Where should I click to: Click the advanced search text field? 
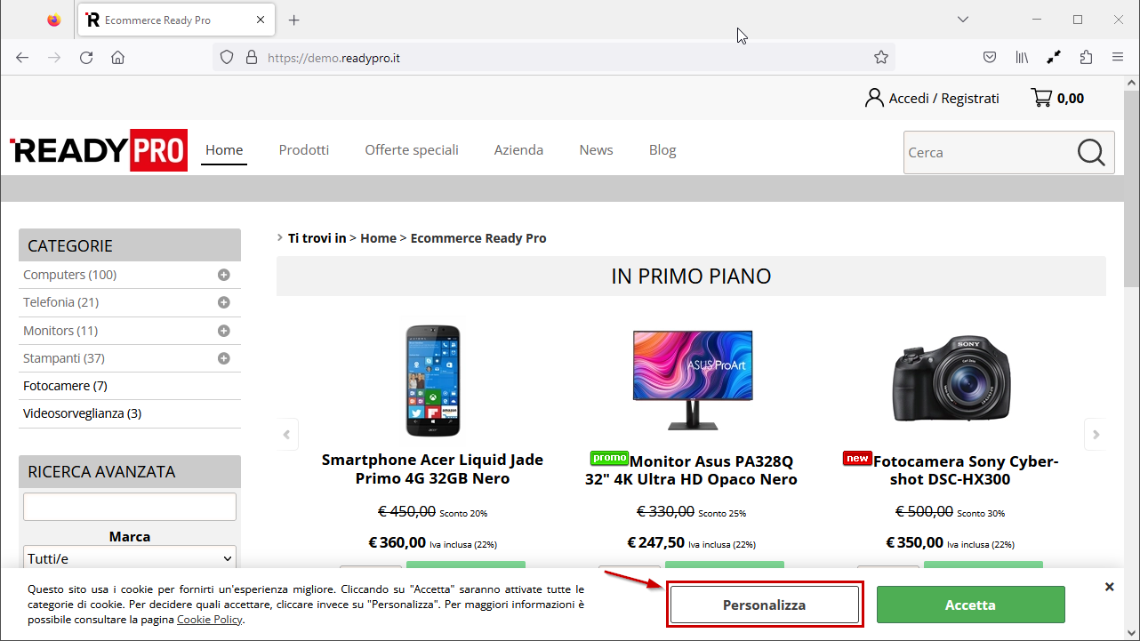130,507
